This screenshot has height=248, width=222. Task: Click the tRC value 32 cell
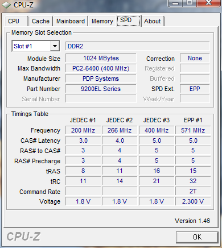193,181
